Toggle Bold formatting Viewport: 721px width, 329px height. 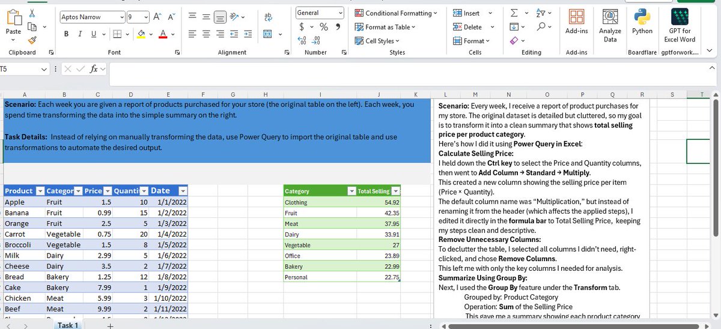(66, 34)
